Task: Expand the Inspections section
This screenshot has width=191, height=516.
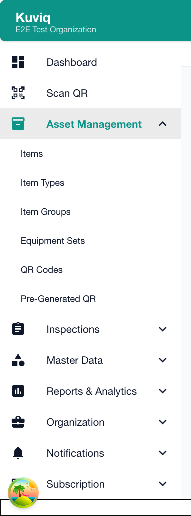Action: (x=163, y=329)
